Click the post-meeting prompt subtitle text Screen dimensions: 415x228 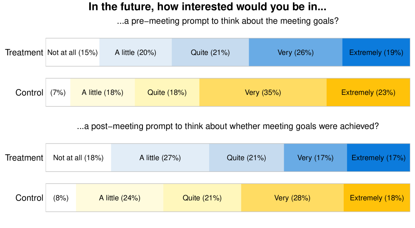227,126
